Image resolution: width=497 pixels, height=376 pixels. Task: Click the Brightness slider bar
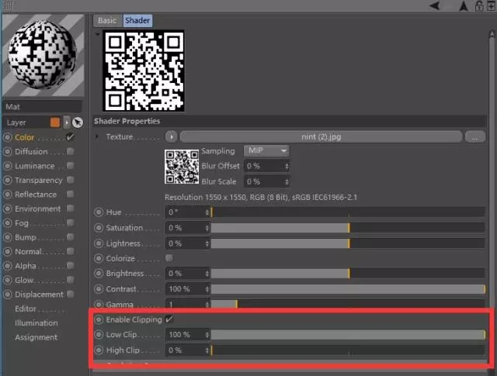pyautogui.click(x=348, y=273)
